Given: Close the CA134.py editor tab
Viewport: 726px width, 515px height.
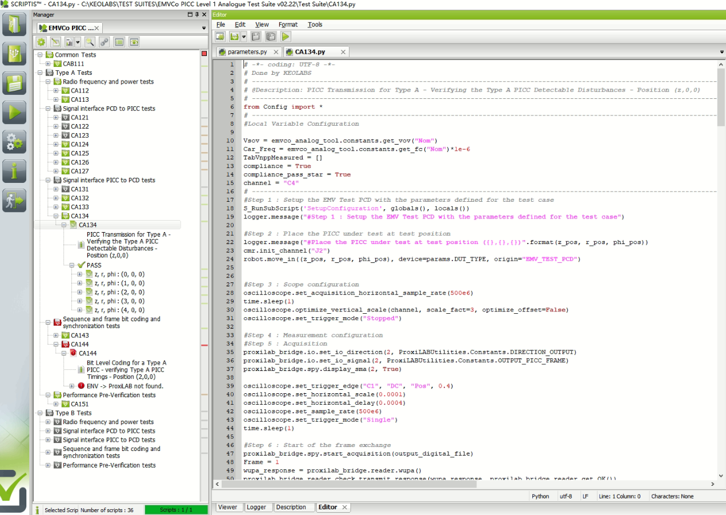Looking at the screenshot, I should 343,52.
